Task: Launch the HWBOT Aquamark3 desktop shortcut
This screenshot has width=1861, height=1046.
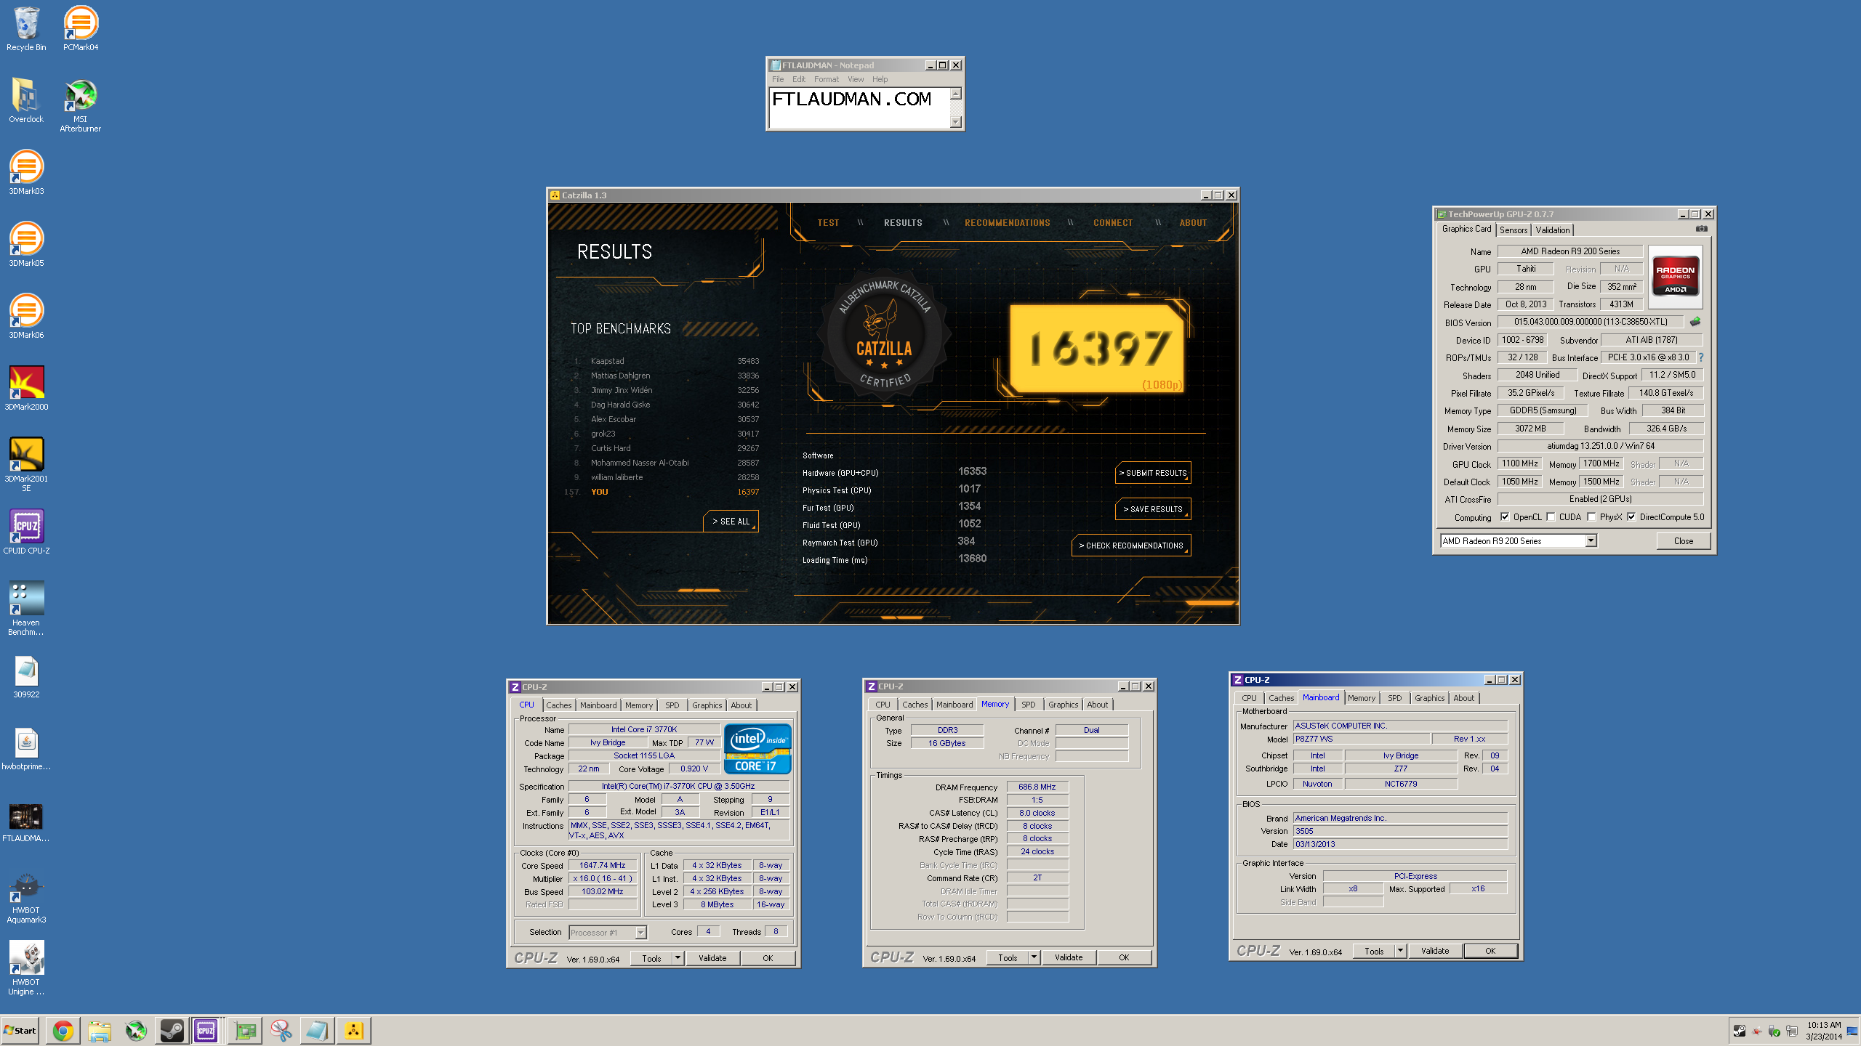Action: coord(26,896)
